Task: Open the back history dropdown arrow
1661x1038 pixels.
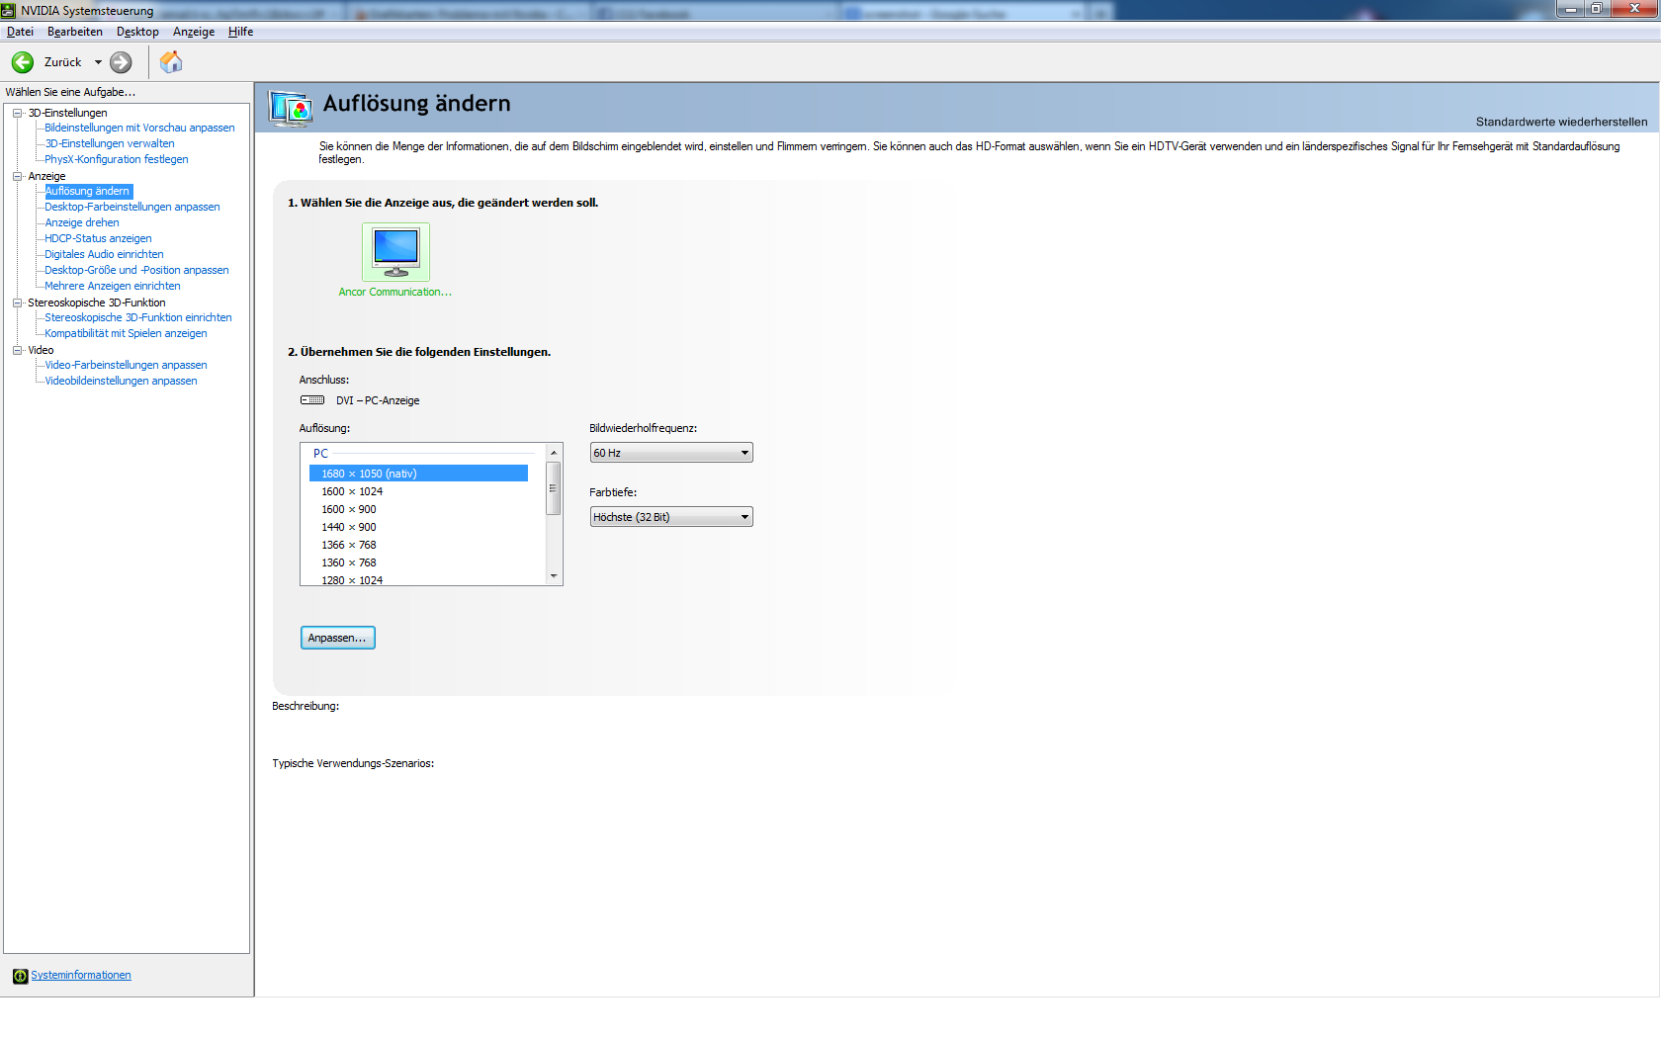Action: [98, 62]
